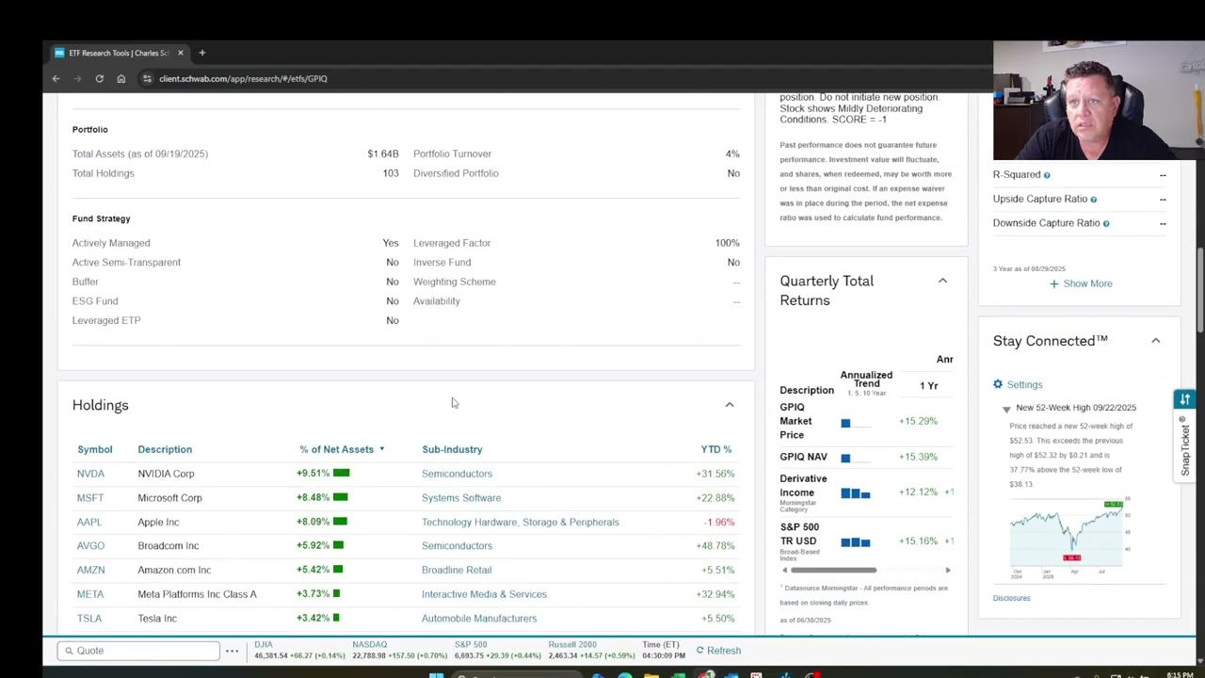Collapse the Holdings section

tap(729, 405)
